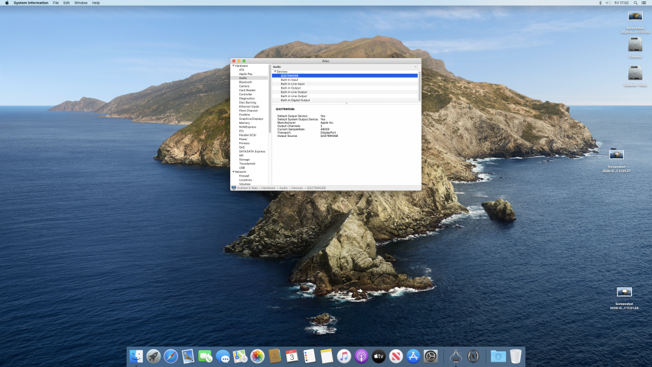The image size is (652, 367).
Task: Collapse the Hardware section triangle
Action: (233, 66)
